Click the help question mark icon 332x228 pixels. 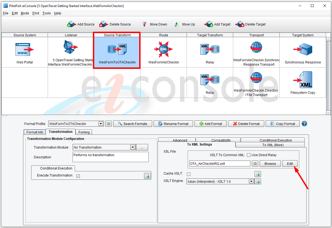(304, 124)
